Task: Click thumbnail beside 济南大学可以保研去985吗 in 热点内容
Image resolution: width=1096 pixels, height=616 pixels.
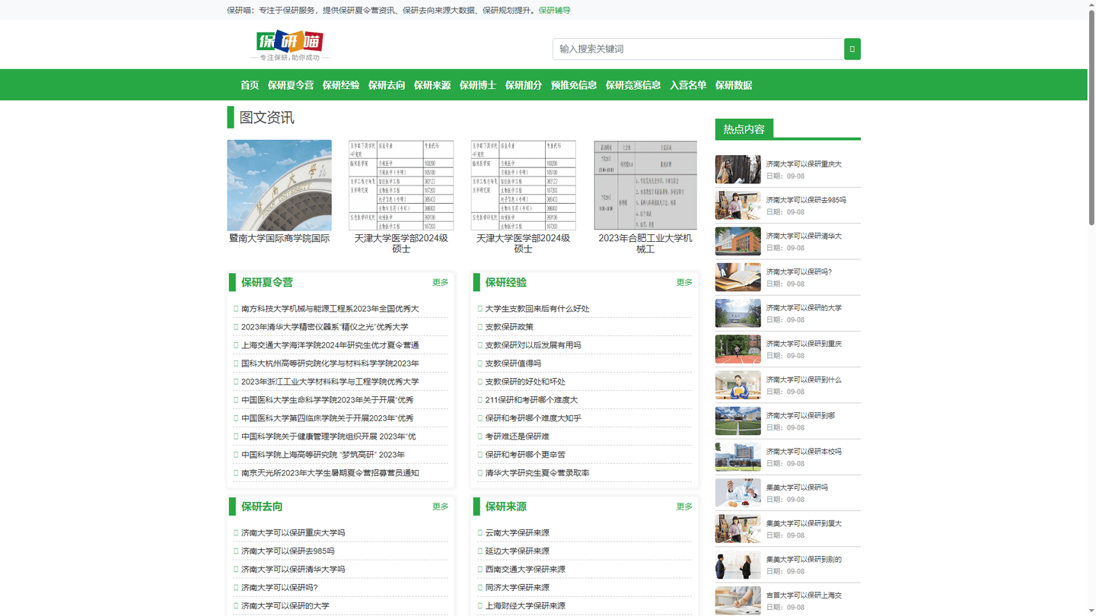Action: 738,205
